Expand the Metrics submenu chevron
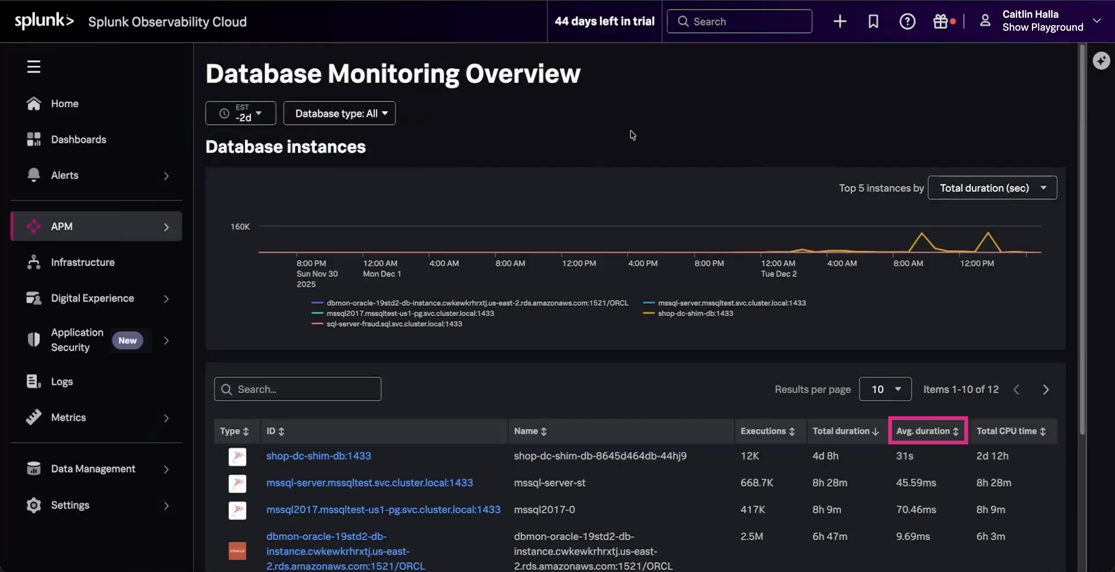Viewport: 1115px width, 572px height. click(166, 418)
